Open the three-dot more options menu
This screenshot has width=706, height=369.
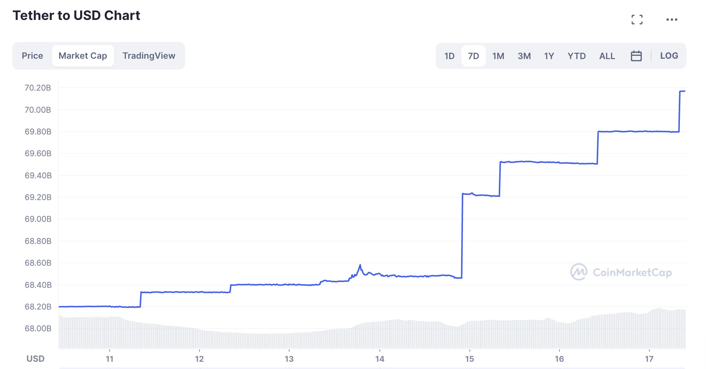pyautogui.click(x=672, y=20)
